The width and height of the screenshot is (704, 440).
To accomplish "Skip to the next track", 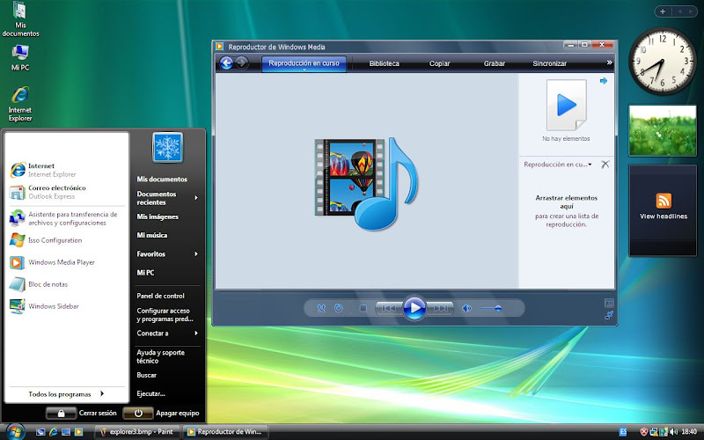I will (x=441, y=308).
